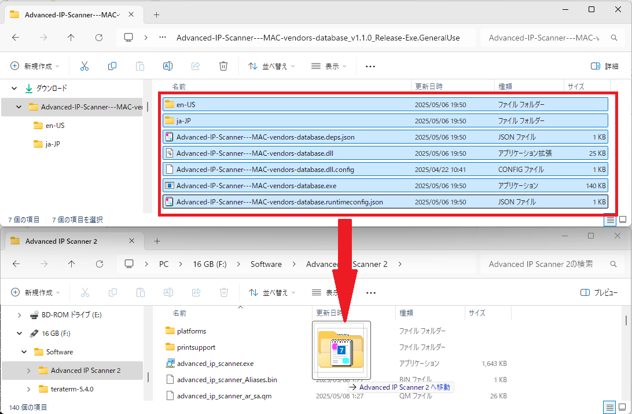Open 並べ替え sort dropdown in top window
The height and width of the screenshot is (414, 632).
271,66
